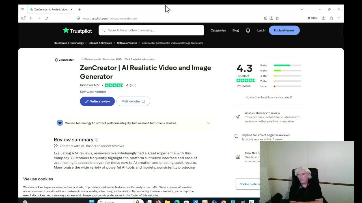Filter by the 1-star rating row

pyautogui.click(x=281, y=86)
